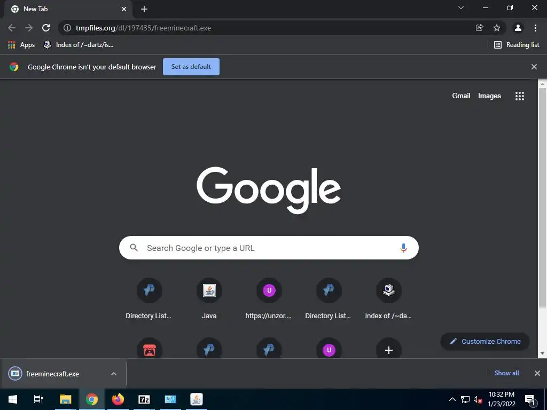Open the Windows Start menu
Screen dimensions: 547x410
[x=13, y=399]
